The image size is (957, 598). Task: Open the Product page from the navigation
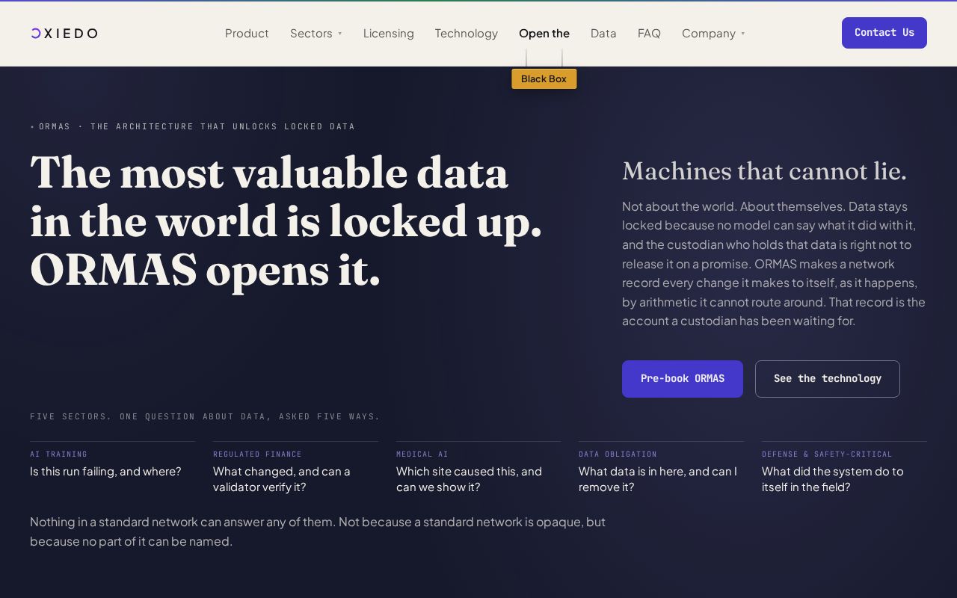247,33
